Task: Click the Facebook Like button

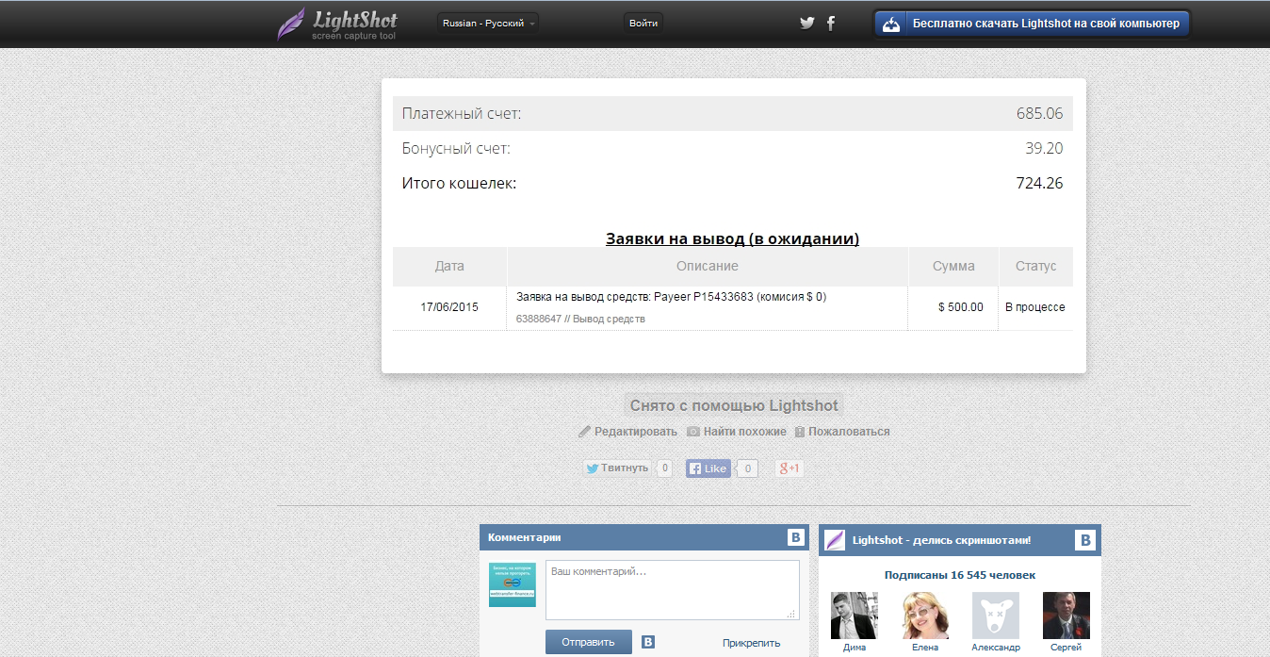Action: point(708,468)
